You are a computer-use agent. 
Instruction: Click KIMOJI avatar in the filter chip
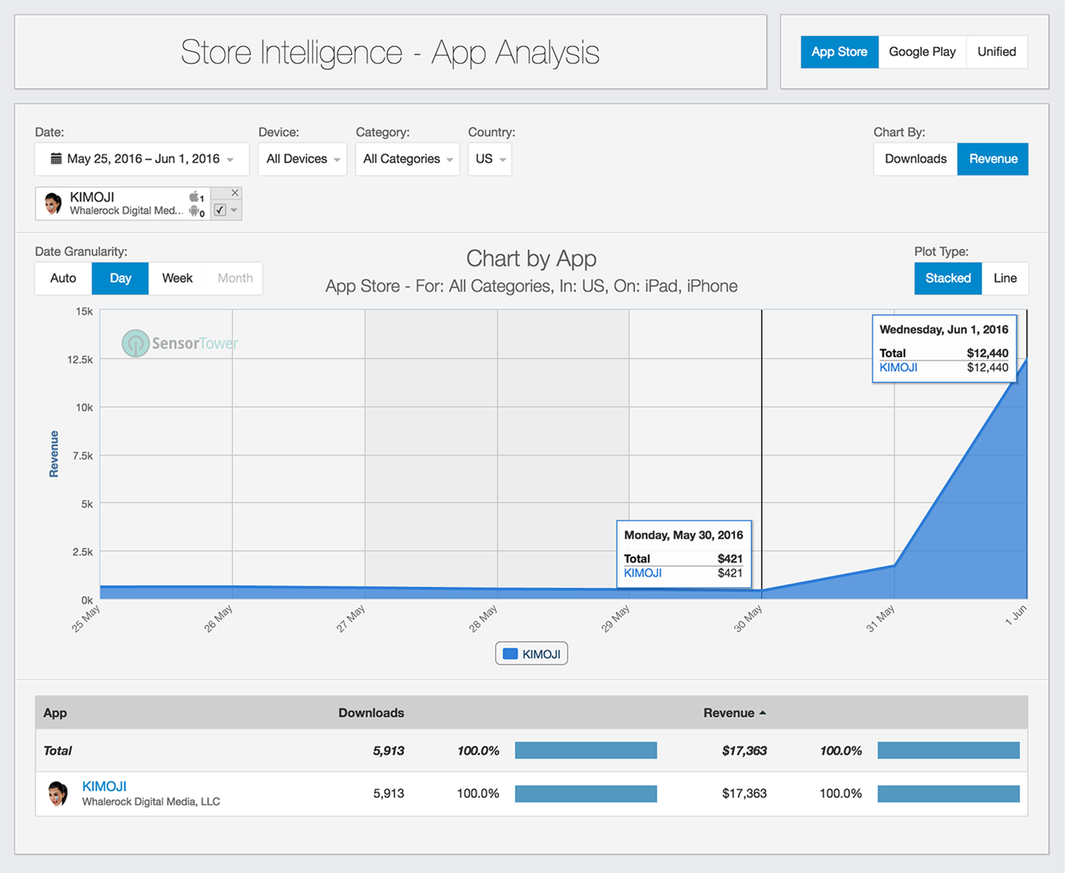coord(53,203)
